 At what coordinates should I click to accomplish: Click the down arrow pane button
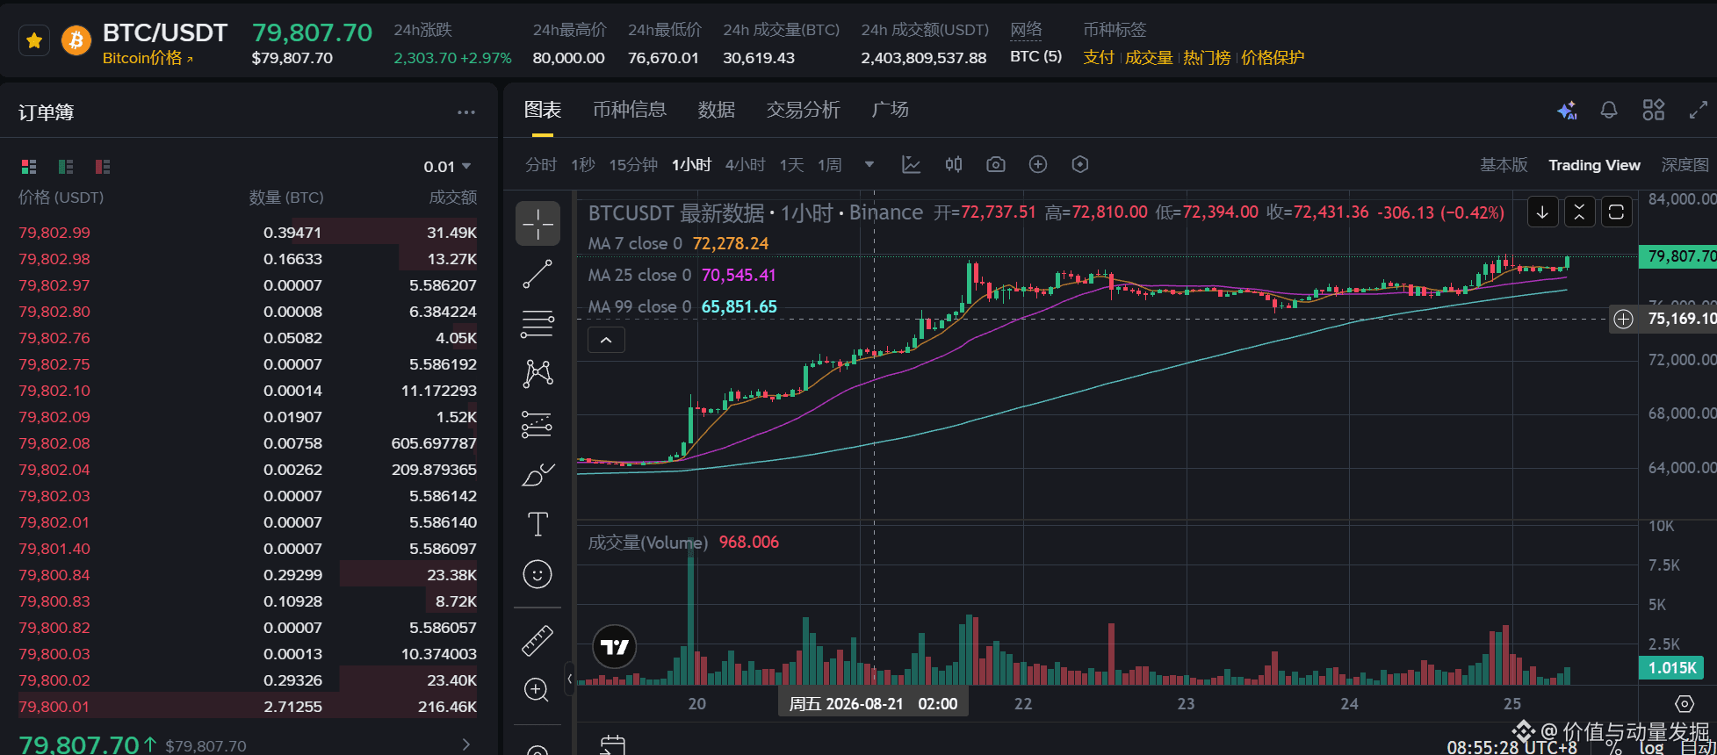coord(1542,212)
